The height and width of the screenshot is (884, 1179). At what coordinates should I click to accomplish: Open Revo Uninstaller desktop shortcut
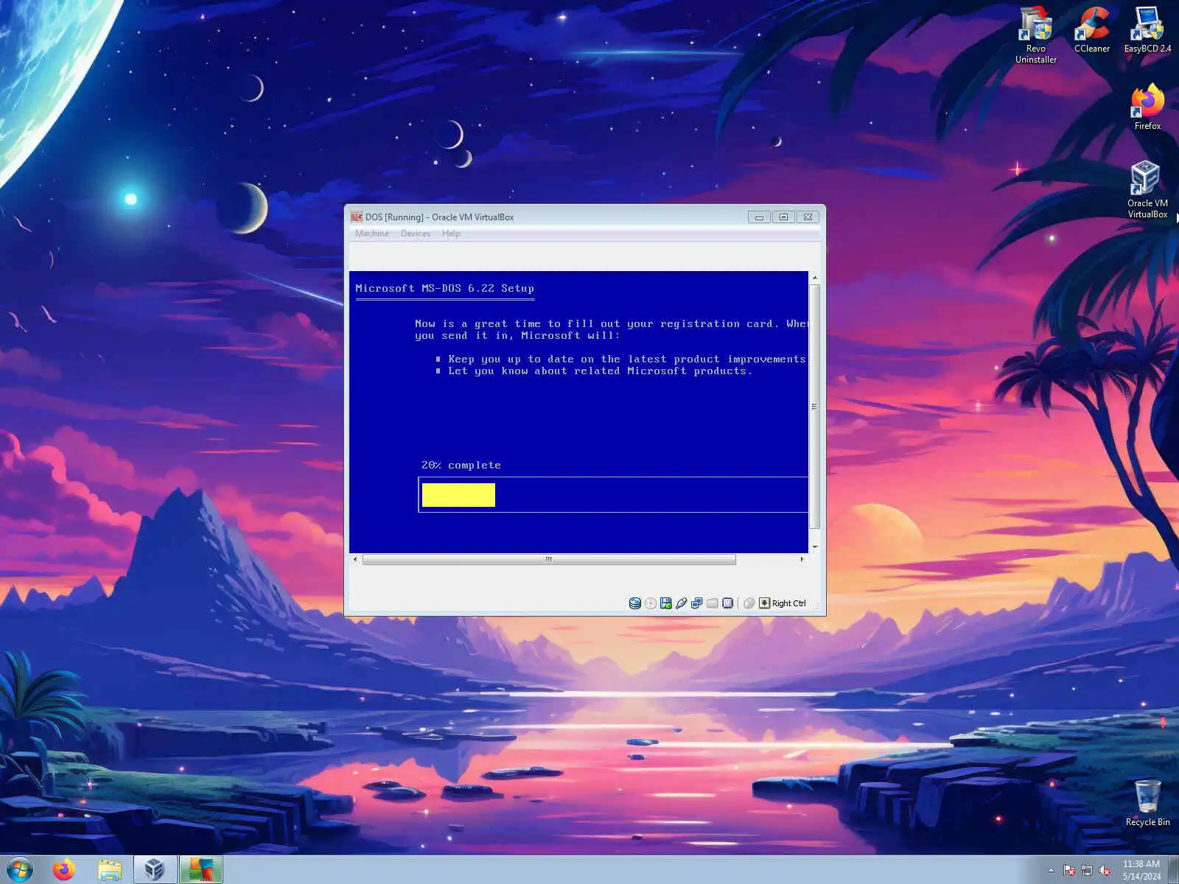[1036, 35]
